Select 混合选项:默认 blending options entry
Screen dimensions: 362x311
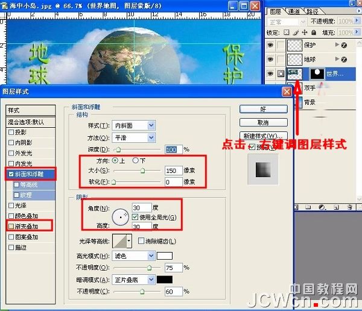(x=31, y=122)
